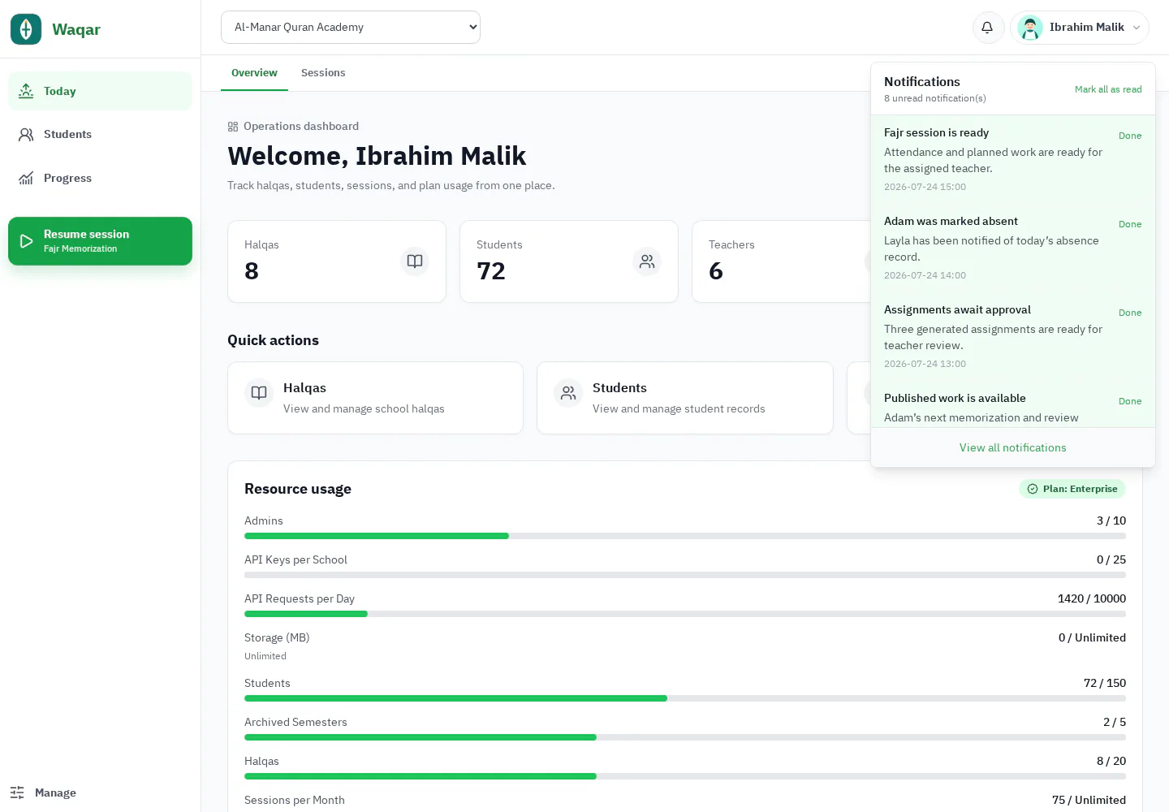This screenshot has height=812, width=1169.
Task: Click the Archived Semesters progress bar
Action: (684, 737)
